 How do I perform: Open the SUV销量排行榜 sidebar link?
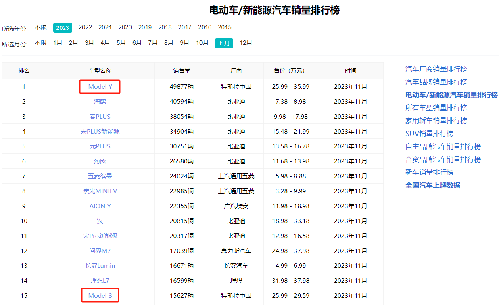coord(429,134)
